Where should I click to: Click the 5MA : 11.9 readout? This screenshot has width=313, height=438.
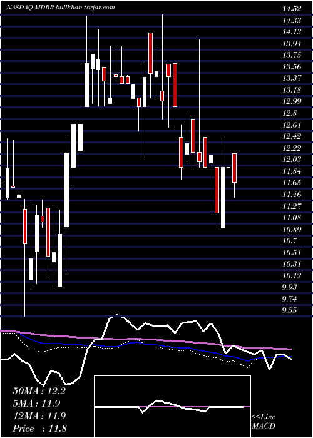36,404
